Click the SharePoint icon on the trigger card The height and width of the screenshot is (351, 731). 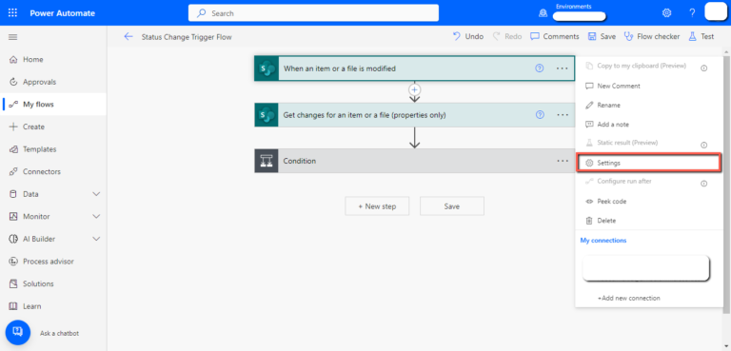pos(267,68)
